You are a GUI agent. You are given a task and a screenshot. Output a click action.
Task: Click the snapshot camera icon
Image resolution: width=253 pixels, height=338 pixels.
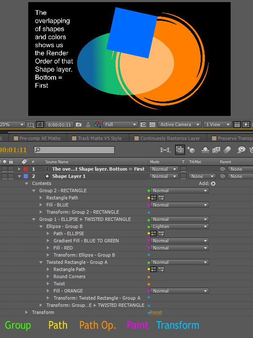click(78, 125)
